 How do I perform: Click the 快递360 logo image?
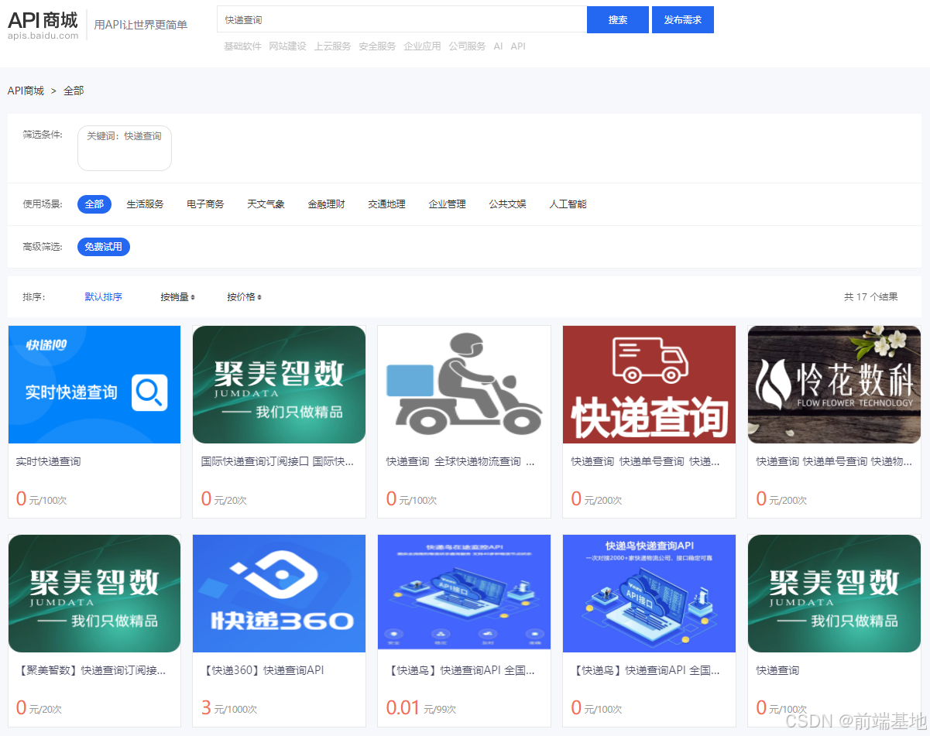point(279,594)
